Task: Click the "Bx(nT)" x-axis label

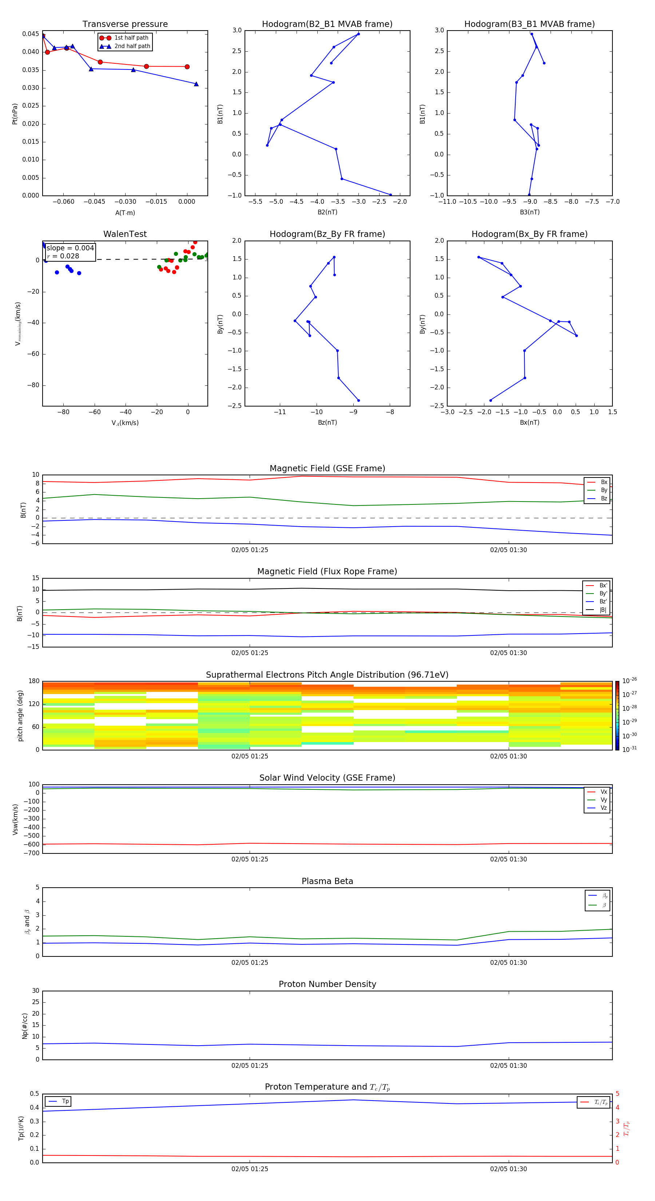Action: 529,423
